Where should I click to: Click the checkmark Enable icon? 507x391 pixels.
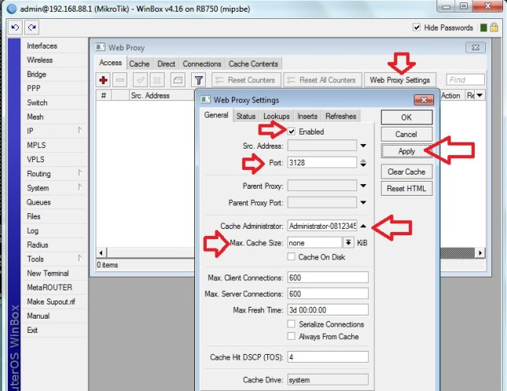point(141,80)
